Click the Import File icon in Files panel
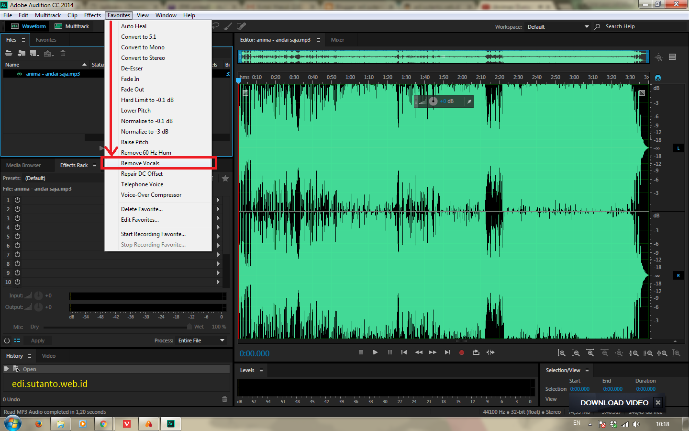Viewport: 689px width, 431px height. (22, 53)
